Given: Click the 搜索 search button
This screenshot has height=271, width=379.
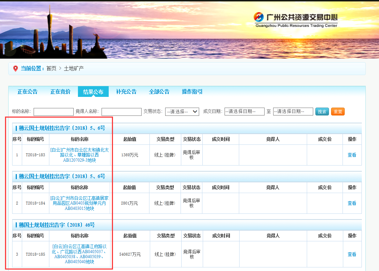Looking at the screenshot, I should [322, 111].
